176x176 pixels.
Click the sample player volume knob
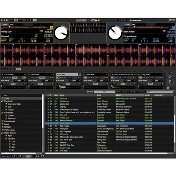170,81
